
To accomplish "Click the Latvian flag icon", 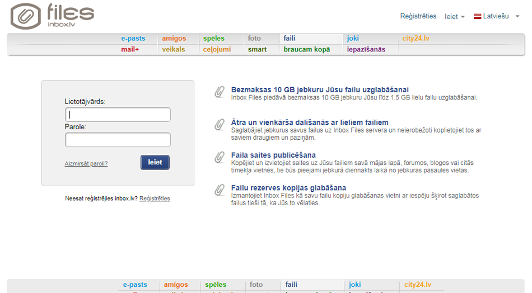I will [478, 17].
